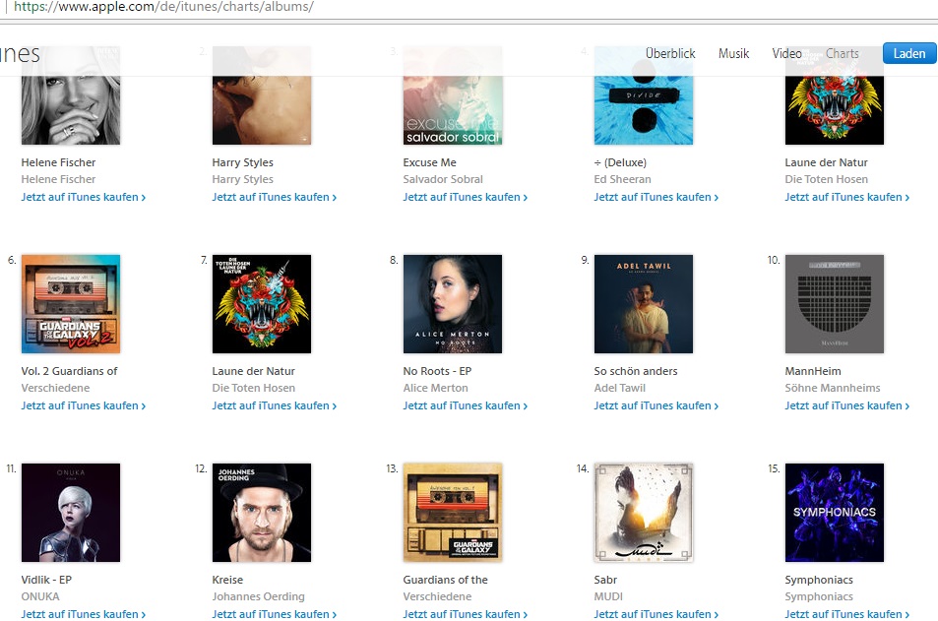Viewport: 938px width, 621px height.
Task: Click the browser address bar URL
Action: (163, 7)
